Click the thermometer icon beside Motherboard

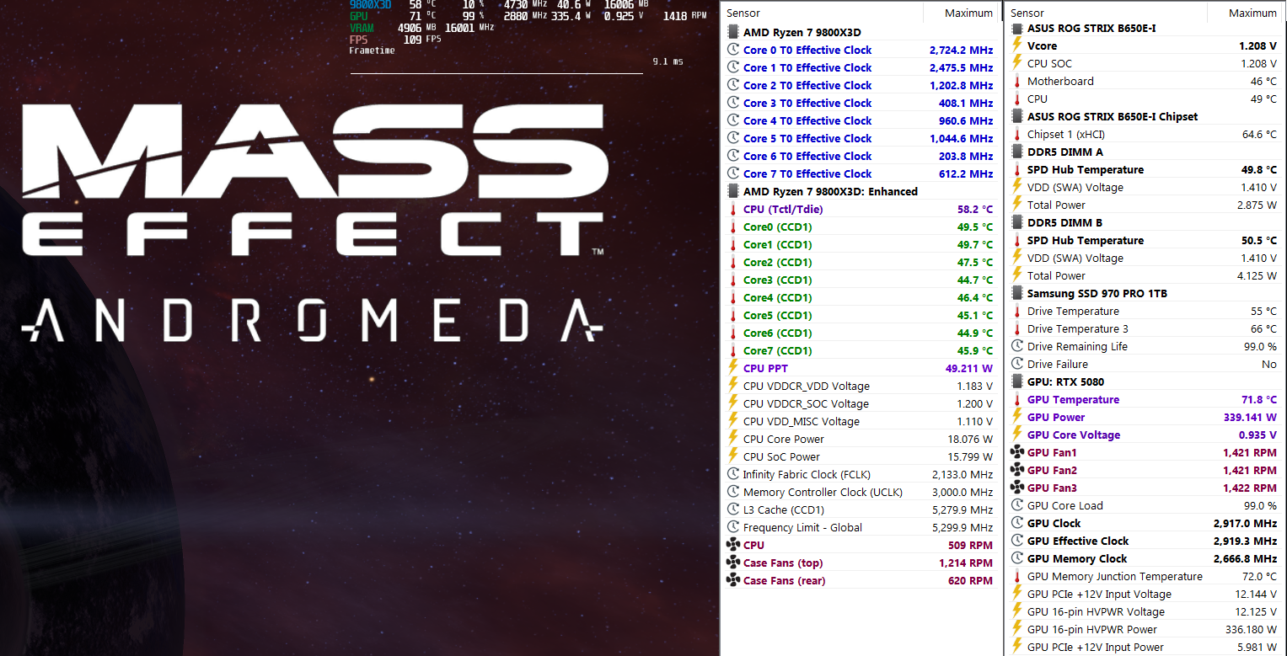pyautogui.click(x=1016, y=81)
